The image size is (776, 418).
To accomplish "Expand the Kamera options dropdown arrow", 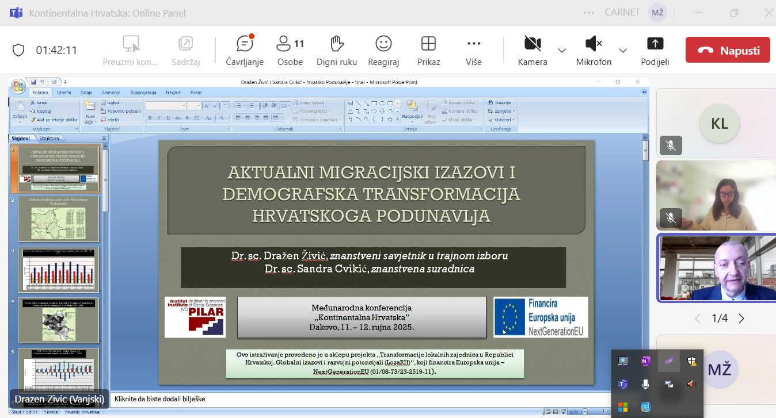I will pos(562,51).
